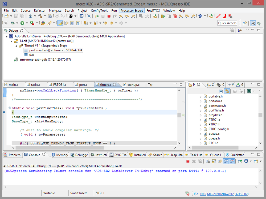Image resolution: width=266 pixels, height=199 pixels.
Task: Toggle Block Selection Mode button
Action: [x=72, y=23]
